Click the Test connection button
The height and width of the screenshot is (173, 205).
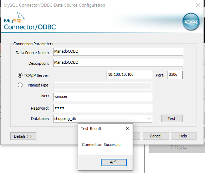pyautogui.click(x=171, y=119)
